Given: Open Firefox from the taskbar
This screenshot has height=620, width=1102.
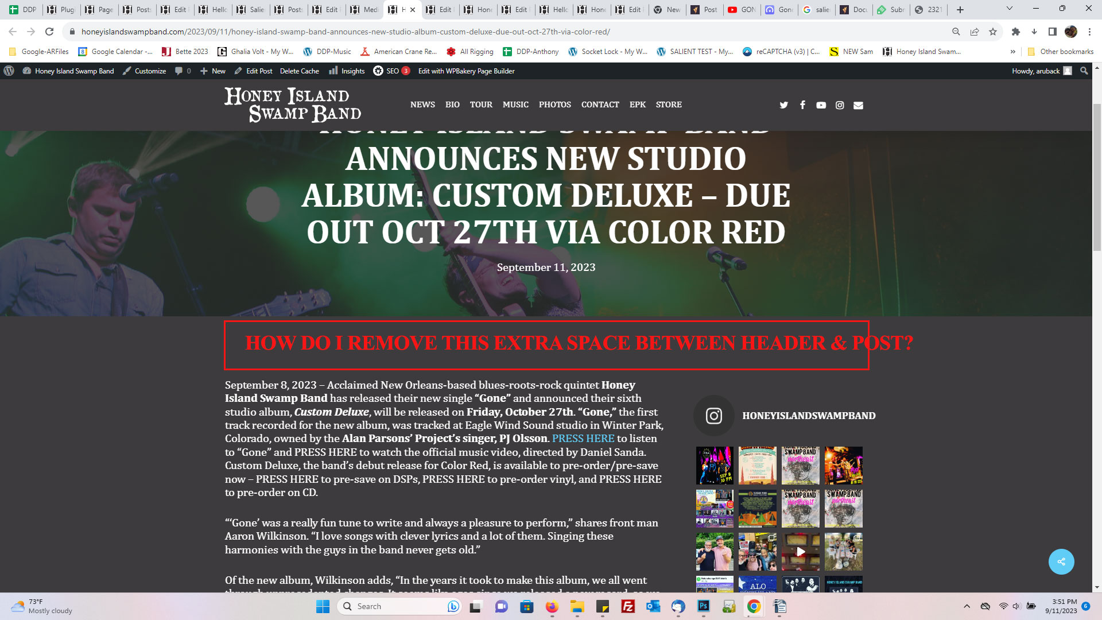Looking at the screenshot, I should pyautogui.click(x=552, y=606).
